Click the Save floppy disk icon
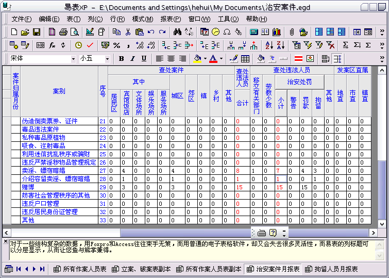 (37, 32)
